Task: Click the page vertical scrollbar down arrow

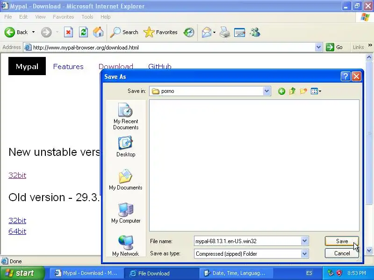Action: [369, 250]
